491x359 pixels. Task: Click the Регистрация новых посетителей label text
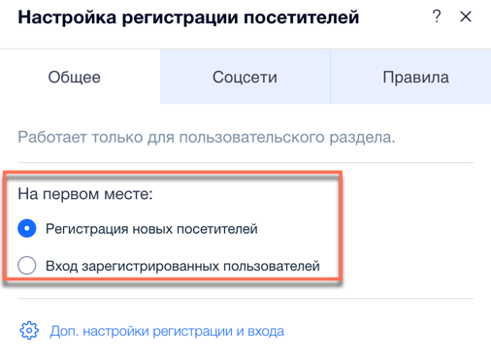click(151, 229)
